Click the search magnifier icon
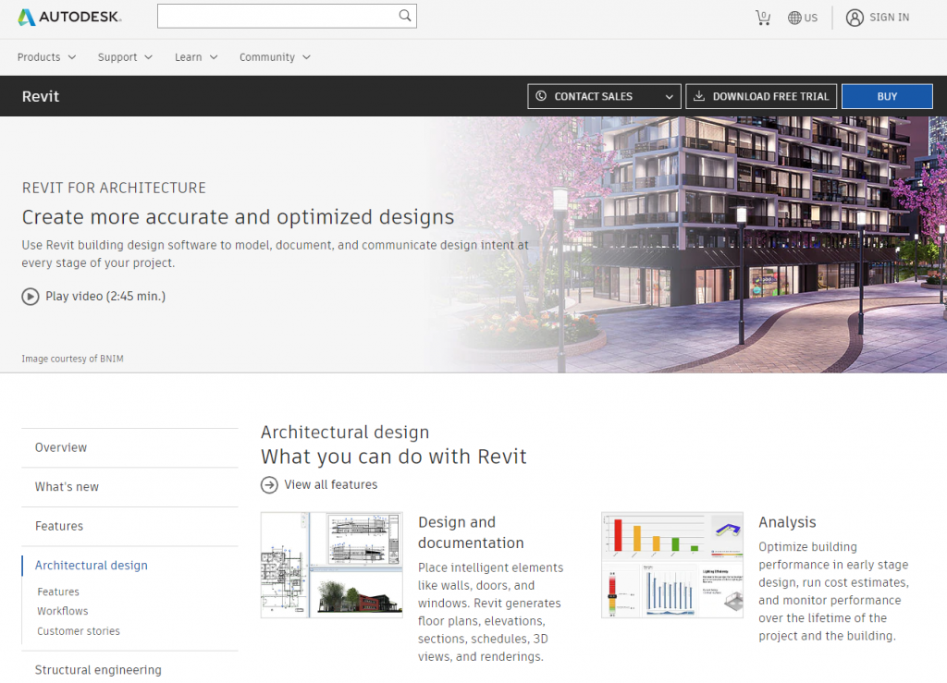 pos(404,16)
